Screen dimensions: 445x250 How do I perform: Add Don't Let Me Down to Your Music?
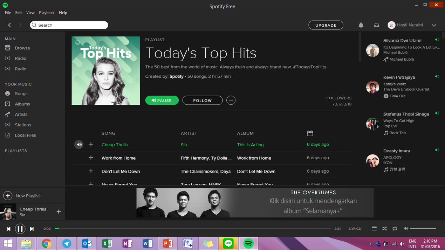click(x=91, y=171)
